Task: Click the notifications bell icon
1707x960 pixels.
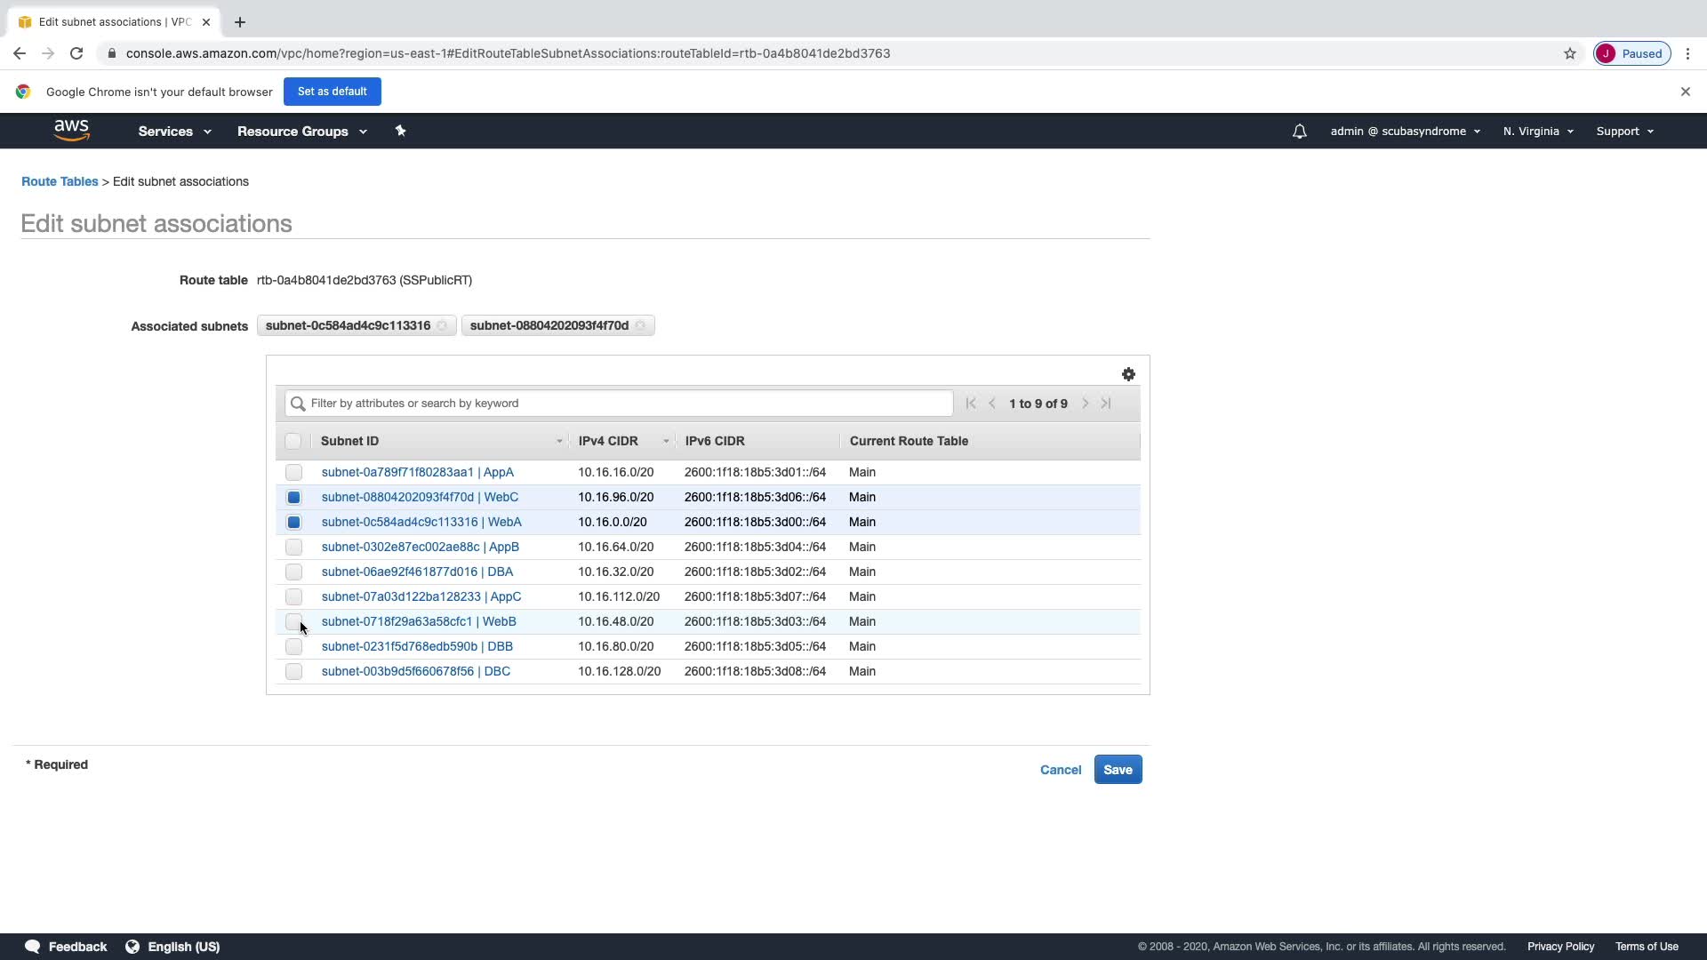Action: 1299,132
